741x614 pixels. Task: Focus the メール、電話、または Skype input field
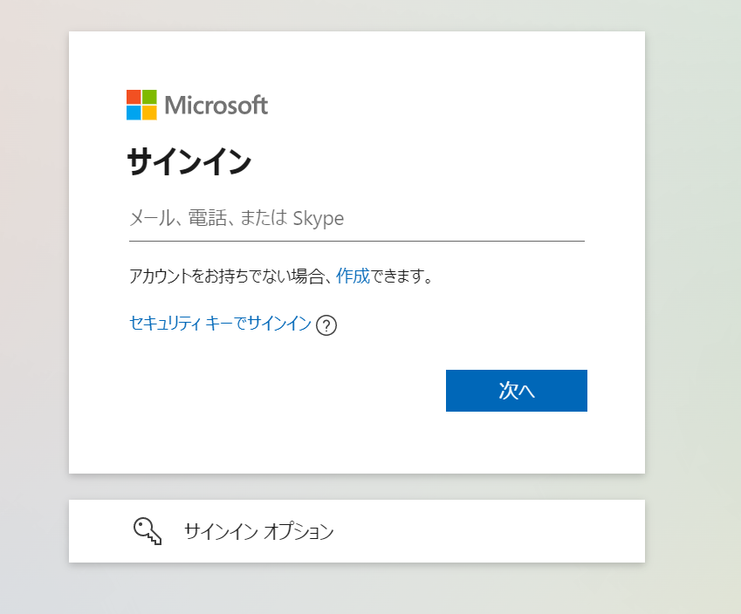tap(357, 219)
